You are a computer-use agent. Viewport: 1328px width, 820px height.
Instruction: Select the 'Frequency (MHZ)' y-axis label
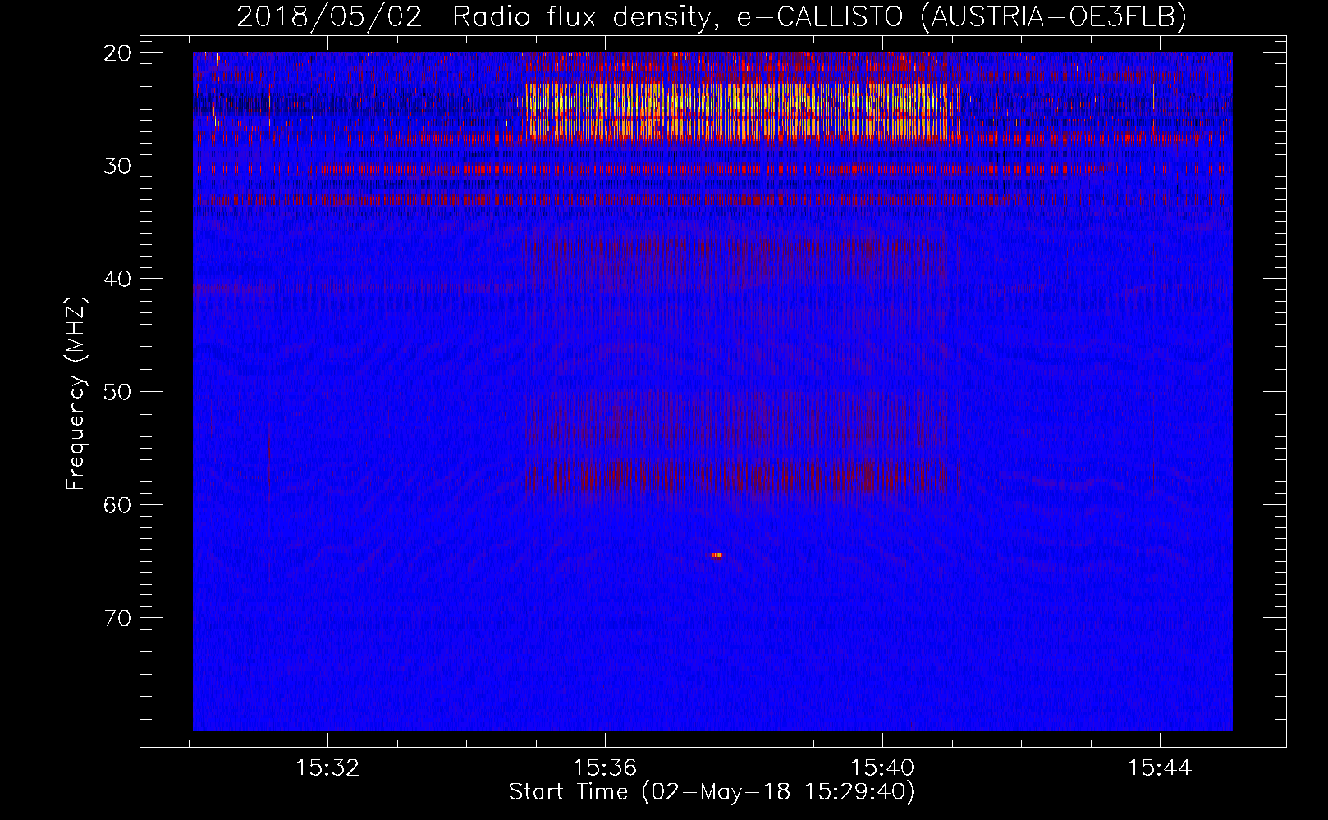(x=76, y=394)
